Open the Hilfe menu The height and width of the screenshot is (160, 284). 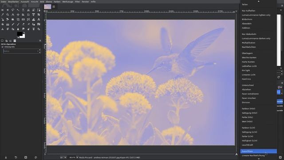(x=93, y=2)
